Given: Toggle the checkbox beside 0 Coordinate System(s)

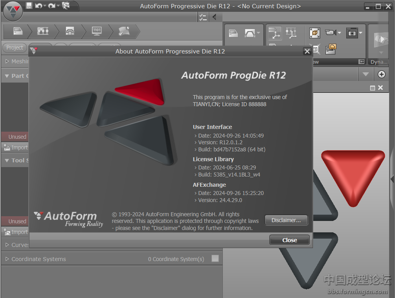Looking at the screenshot, I should [x=215, y=258].
